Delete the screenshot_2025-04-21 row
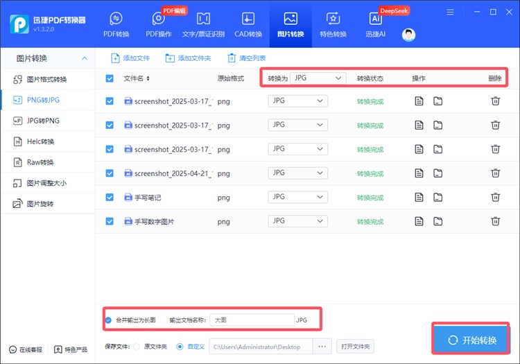This screenshot has height=364, width=520. [x=496, y=173]
